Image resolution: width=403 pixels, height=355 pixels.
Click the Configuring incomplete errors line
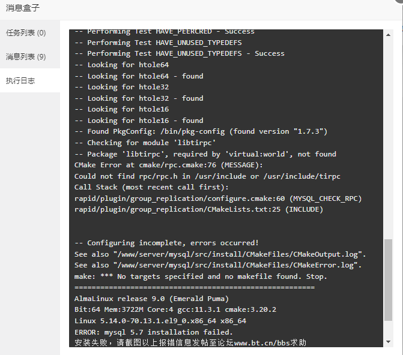click(166, 243)
